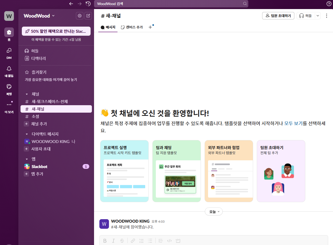This screenshot has width=333, height=245.
Task: Open WOODWOOD KING message sender name
Action: pyautogui.click(x=130, y=221)
